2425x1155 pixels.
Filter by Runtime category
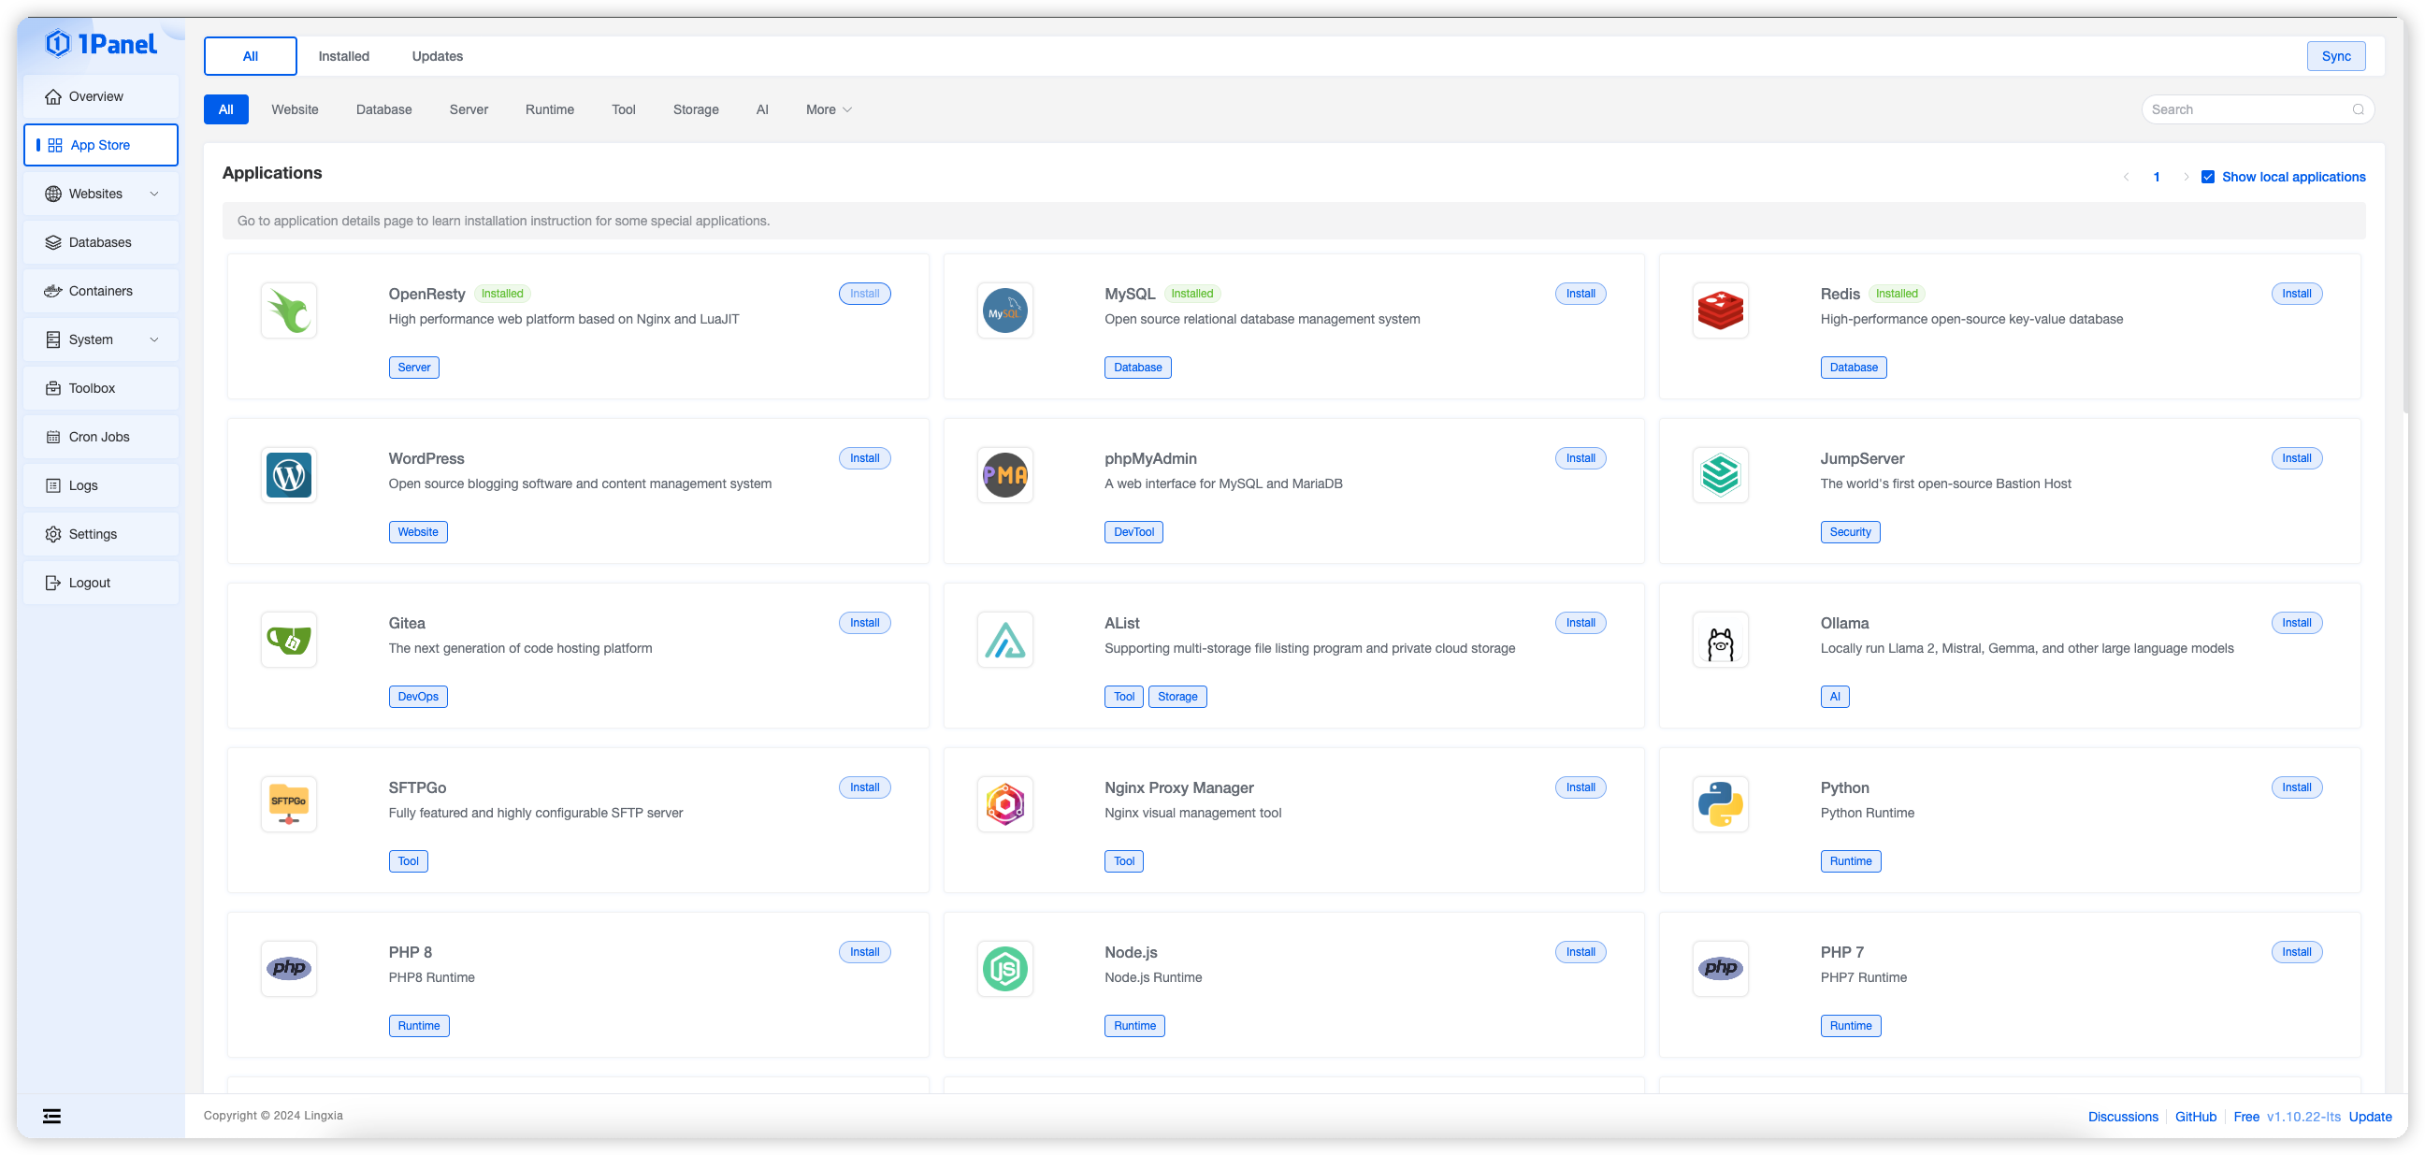[x=549, y=109]
